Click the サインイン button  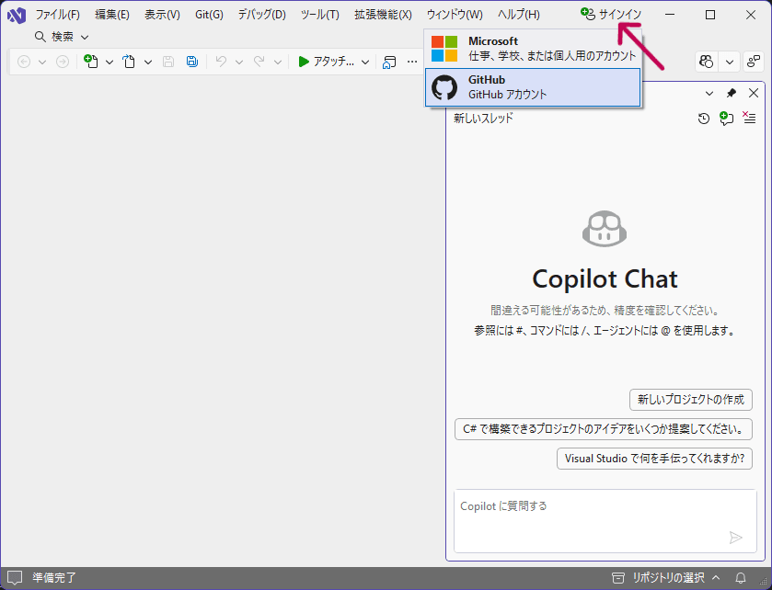[611, 15]
